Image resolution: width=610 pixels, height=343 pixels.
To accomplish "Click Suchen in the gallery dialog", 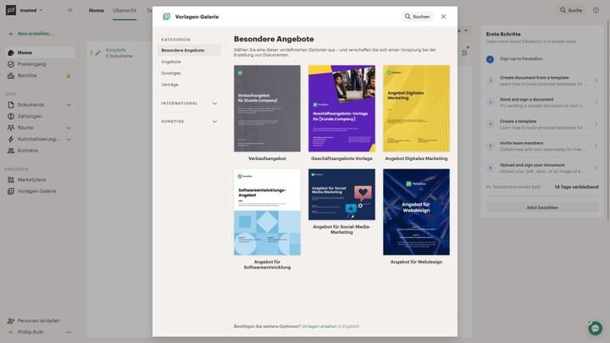I will click(x=417, y=16).
